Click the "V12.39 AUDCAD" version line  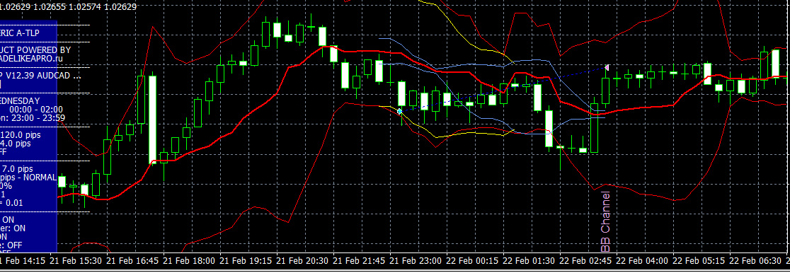click(42, 76)
